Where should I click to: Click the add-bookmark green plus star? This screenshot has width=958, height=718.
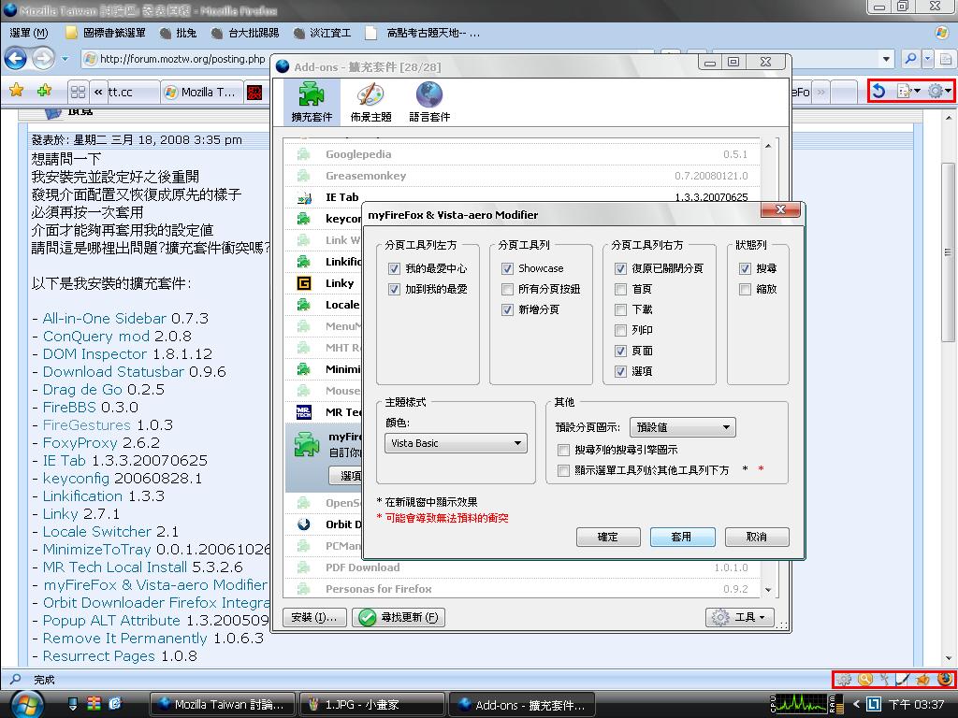[x=44, y=91]
